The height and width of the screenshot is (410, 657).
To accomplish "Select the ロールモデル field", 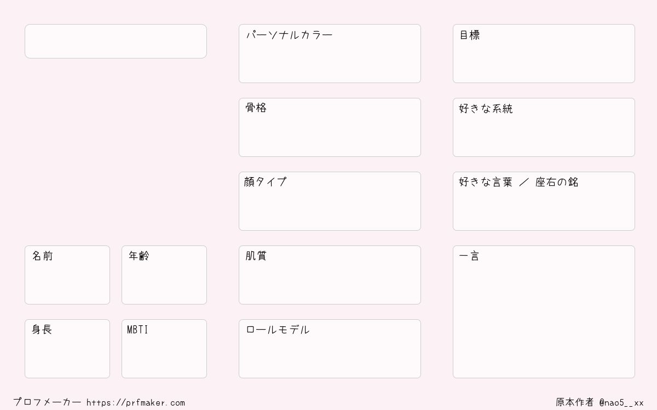I will click(330, 349).
